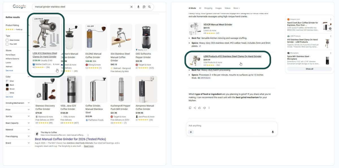
Task: Filter stores by Williams-Sonoma
Action: (12, 59)
